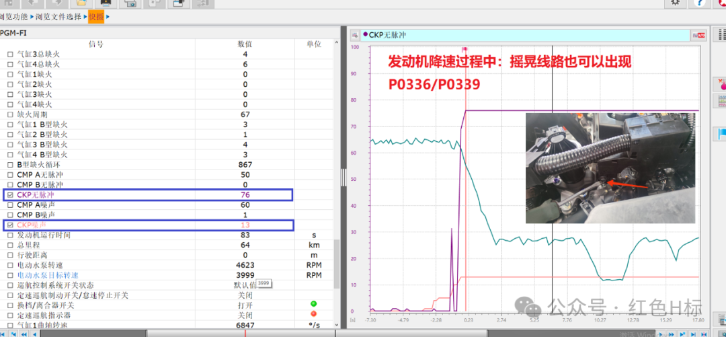Click value 867 of B型缺火循环

[245, 165]
